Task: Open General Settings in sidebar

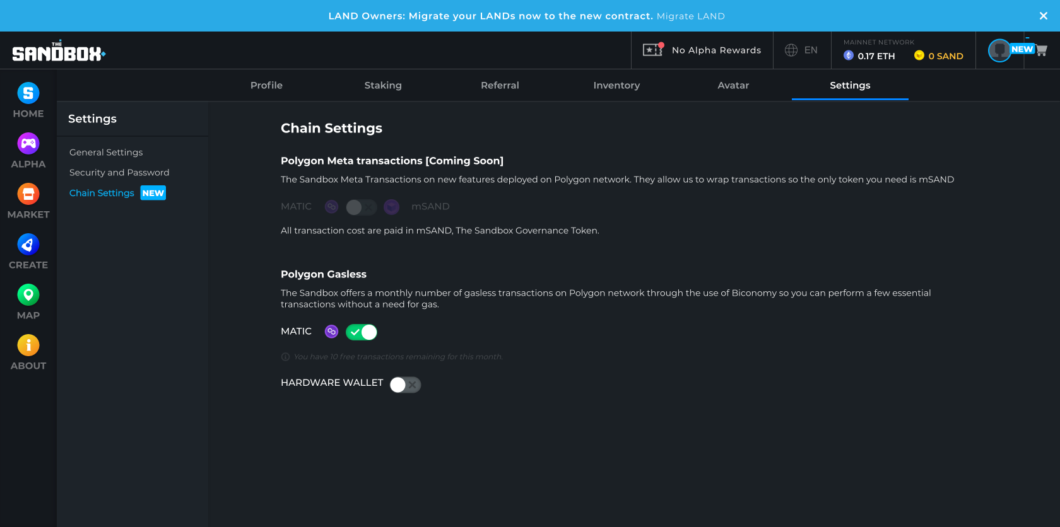Action: (x=106, y=152)
